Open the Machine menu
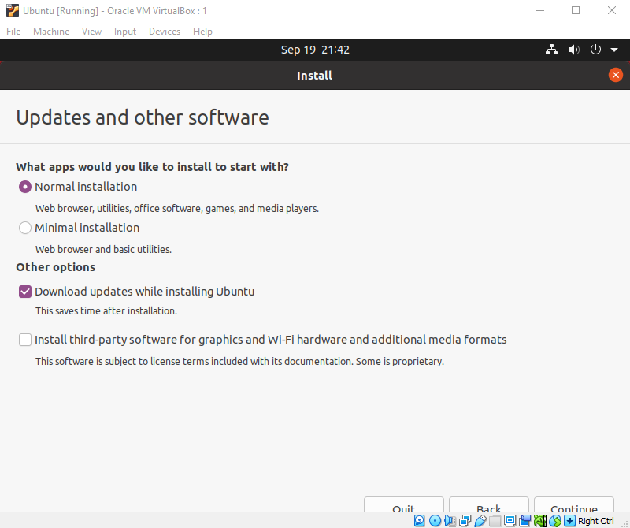630x528 pixels. (x=51, y=31)
